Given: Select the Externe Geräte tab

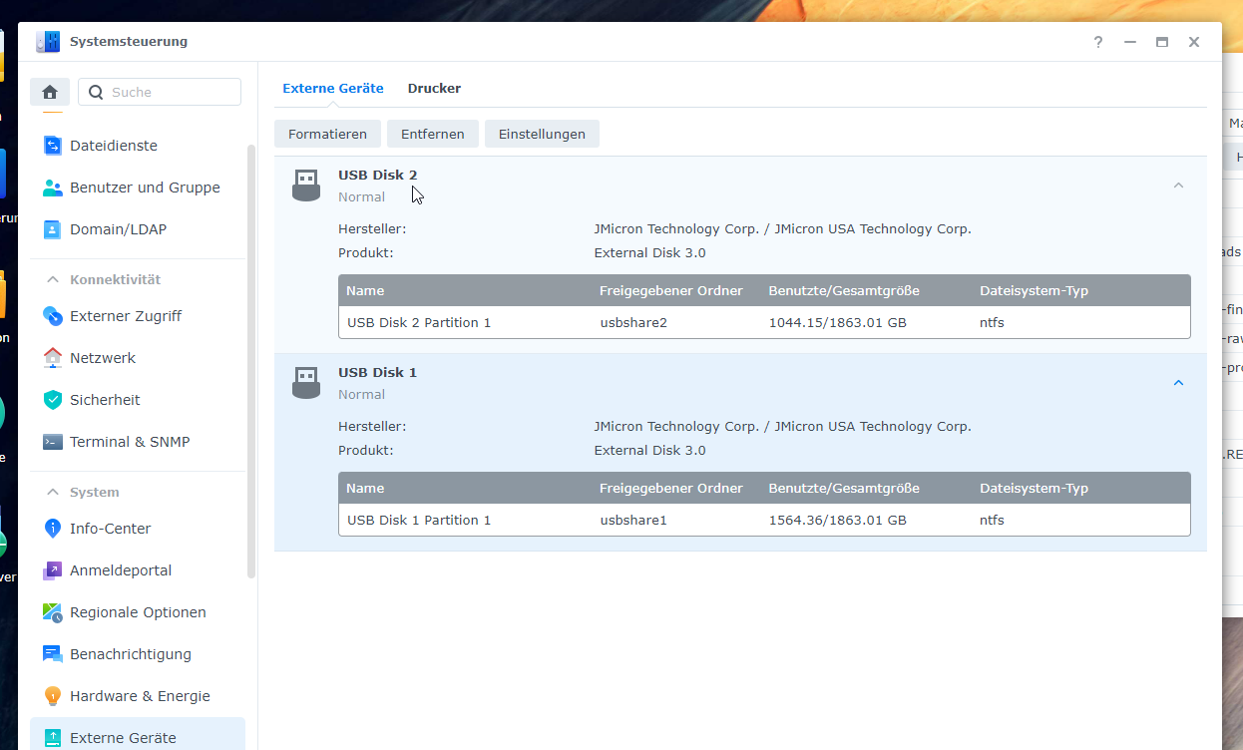Looking at the screenshot, I should click(x=333, y=88).
